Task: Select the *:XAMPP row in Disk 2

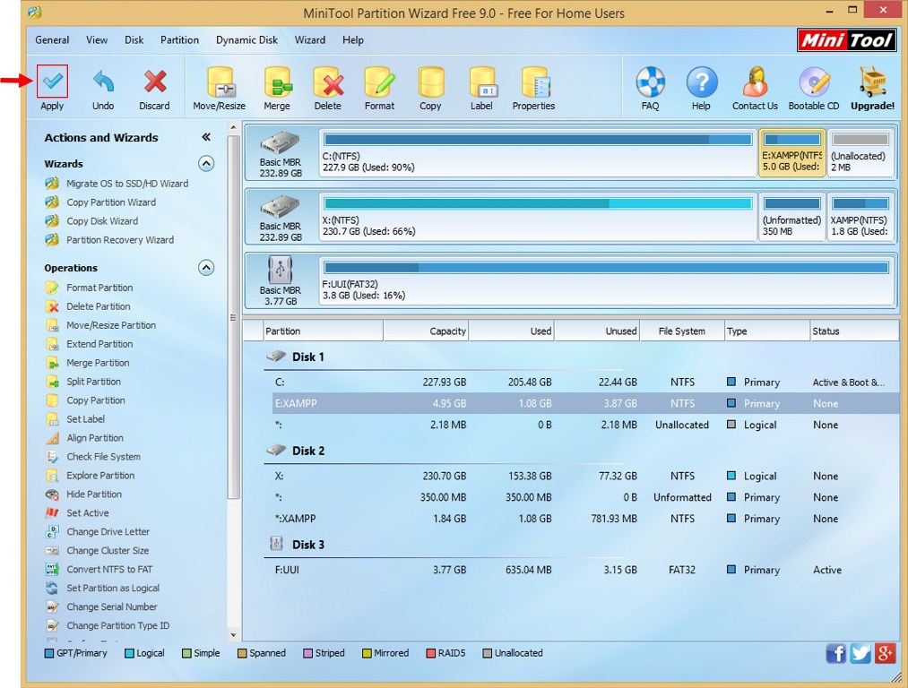Action: coord(585,519)
